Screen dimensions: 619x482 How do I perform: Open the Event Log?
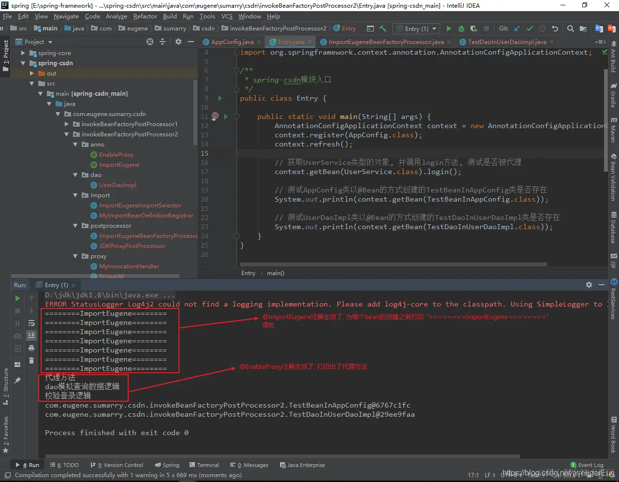(x=587, y=465)
